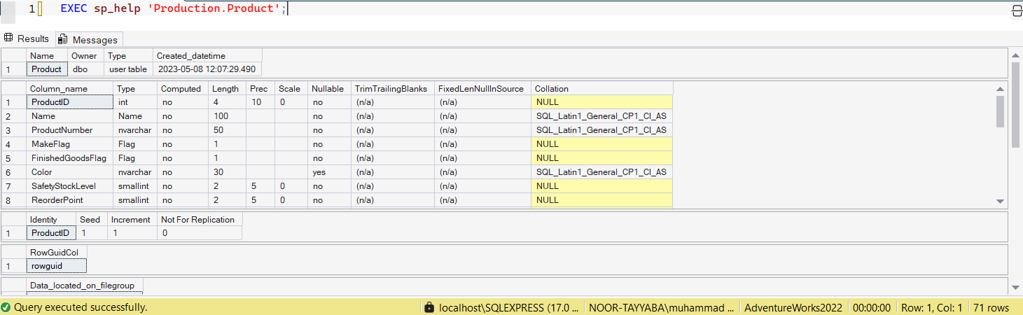Screen dimensions: 1023x315
Task: Click the split editor icon at top right
Action: [1017, 10]
